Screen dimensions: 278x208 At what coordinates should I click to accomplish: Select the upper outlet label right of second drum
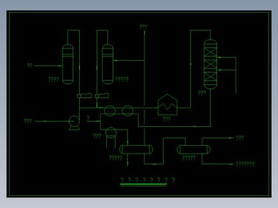[240, 138]
